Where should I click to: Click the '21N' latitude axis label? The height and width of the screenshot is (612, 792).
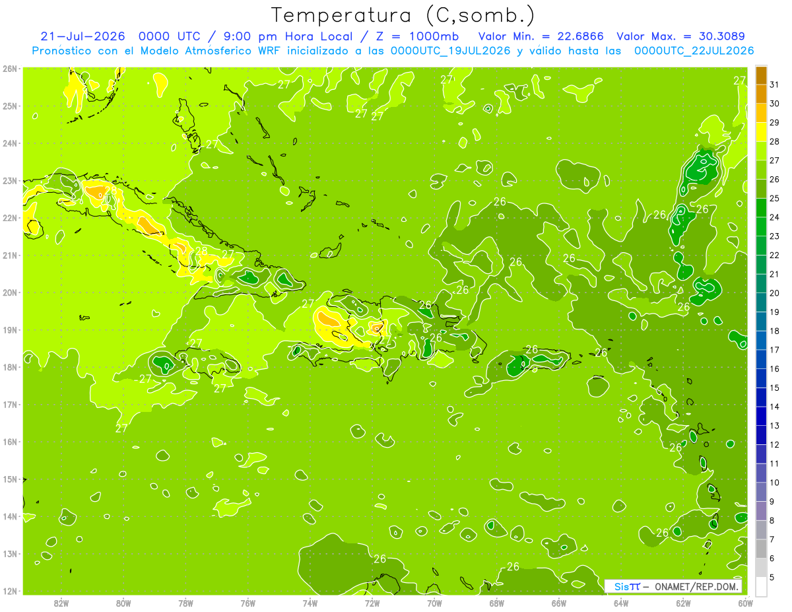10,255
